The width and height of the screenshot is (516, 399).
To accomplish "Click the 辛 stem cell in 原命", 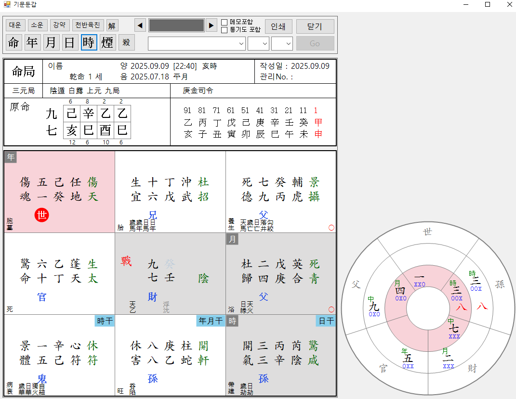I will click(x=89, y=114).
